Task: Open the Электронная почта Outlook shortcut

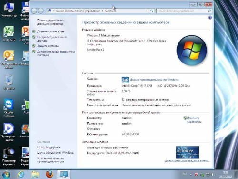Action: (x=9, y=59)
